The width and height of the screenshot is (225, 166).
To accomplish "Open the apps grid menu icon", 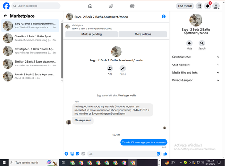I will 199,6.
